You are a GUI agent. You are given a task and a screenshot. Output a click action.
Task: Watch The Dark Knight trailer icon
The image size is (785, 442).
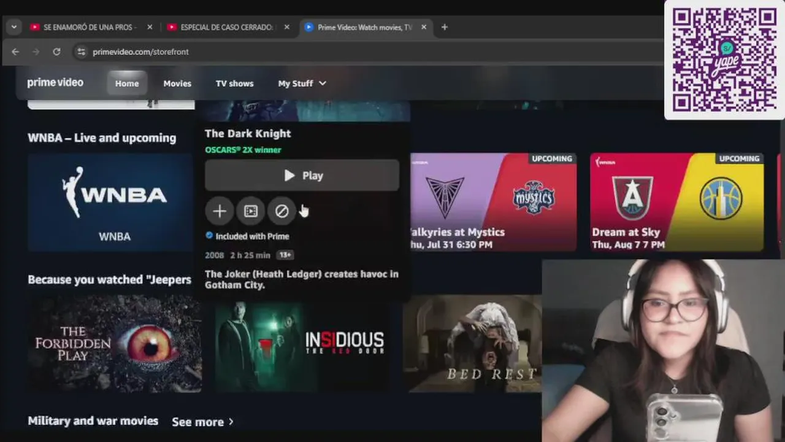click(251, 211)
